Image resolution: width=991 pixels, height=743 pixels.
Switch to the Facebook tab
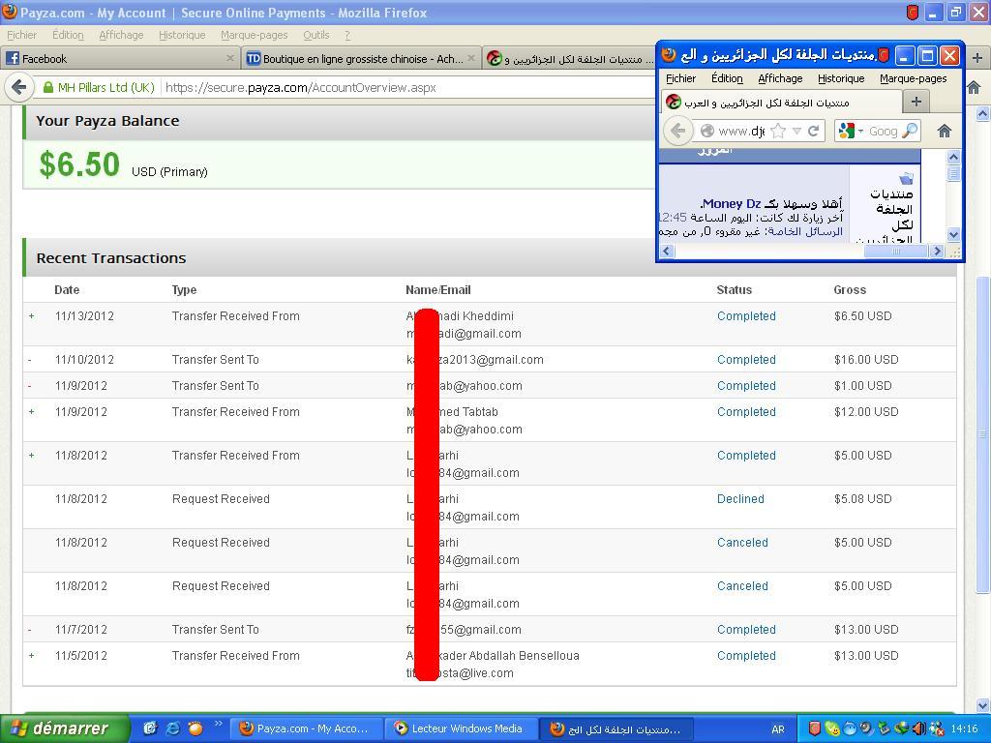point(120,58)
